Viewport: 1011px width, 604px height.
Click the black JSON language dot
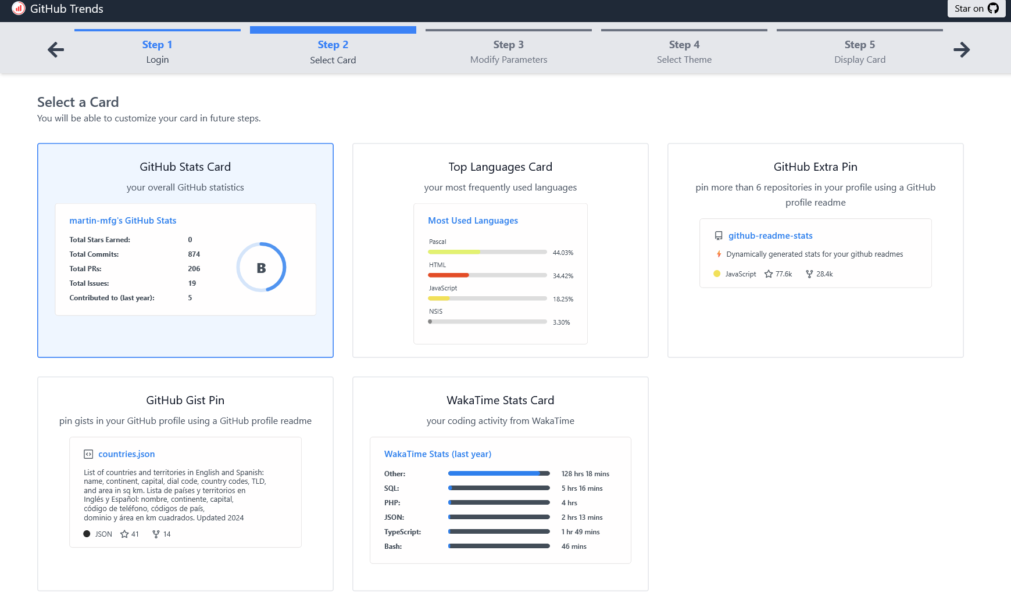tap(87, 534)
